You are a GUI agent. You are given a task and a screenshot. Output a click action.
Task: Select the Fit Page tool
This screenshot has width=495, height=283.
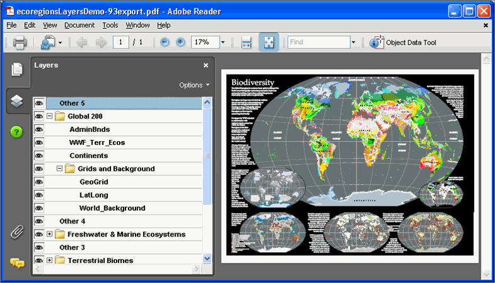point(269,43)
